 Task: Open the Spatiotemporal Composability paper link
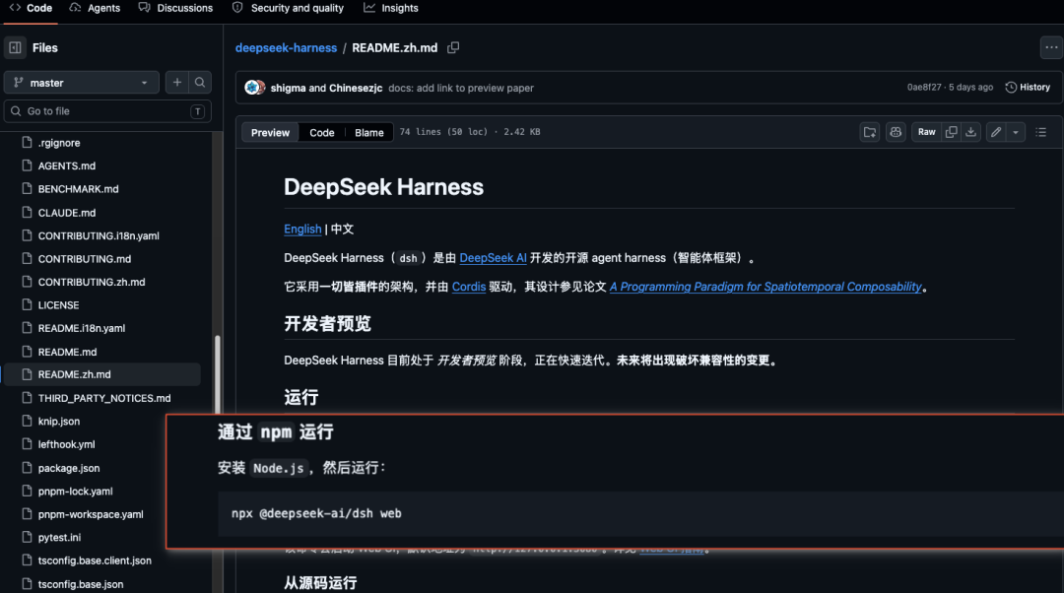[x=765, y=287]
